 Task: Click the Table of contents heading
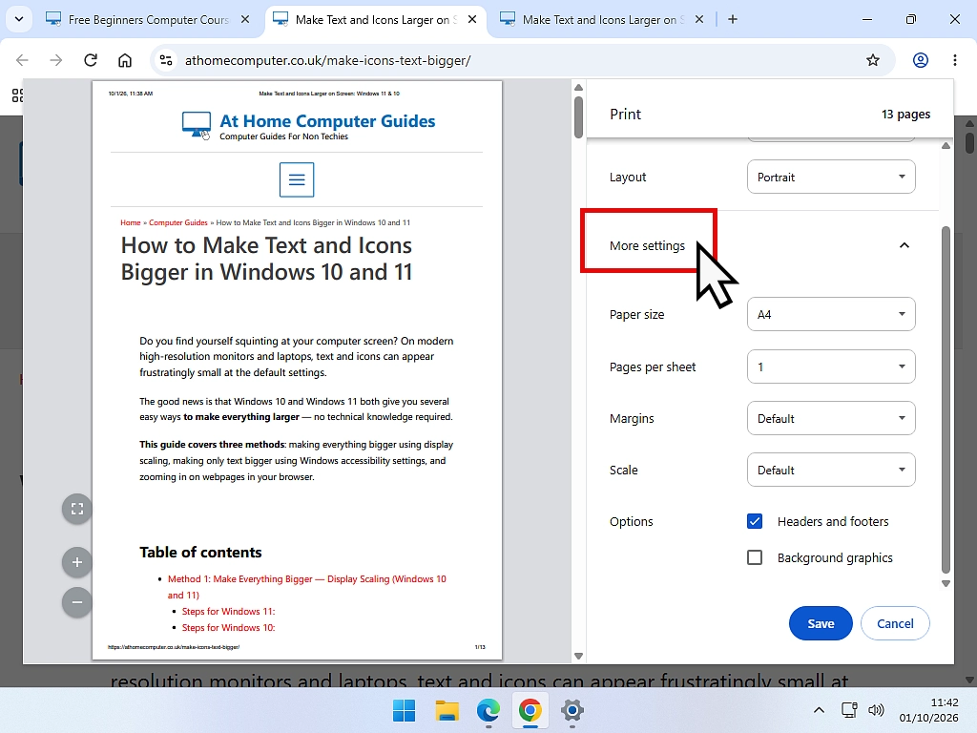200,553
